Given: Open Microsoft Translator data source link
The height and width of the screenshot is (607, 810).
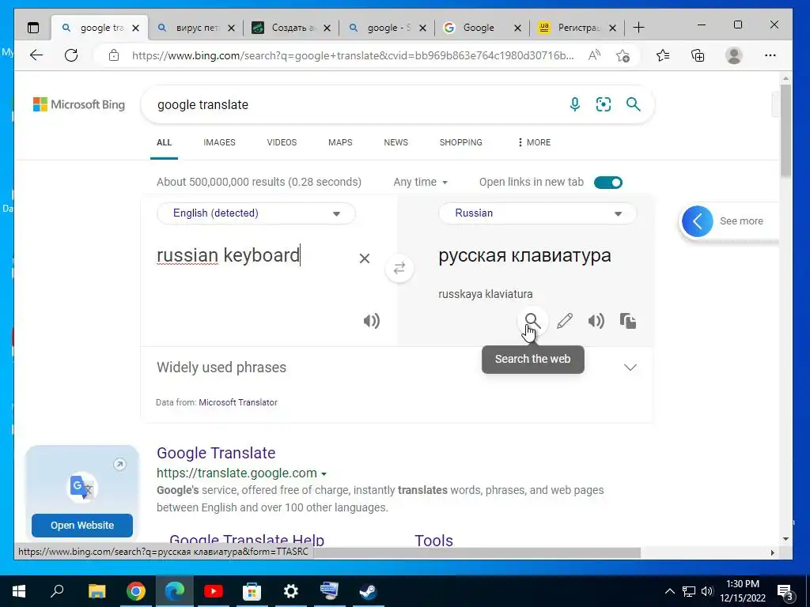Looking at the screenshot, I should point(238,402).
